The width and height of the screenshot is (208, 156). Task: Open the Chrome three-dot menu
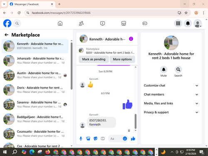(203, 13)
